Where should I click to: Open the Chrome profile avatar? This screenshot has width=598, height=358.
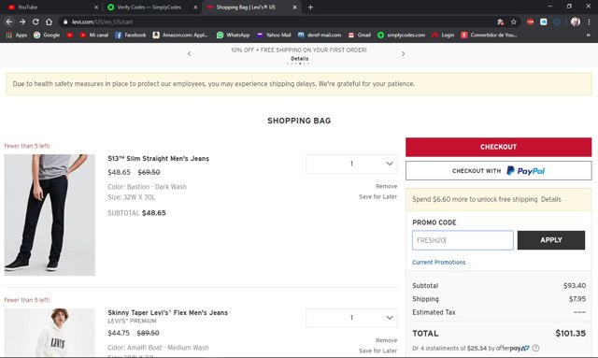click(576, 21)
